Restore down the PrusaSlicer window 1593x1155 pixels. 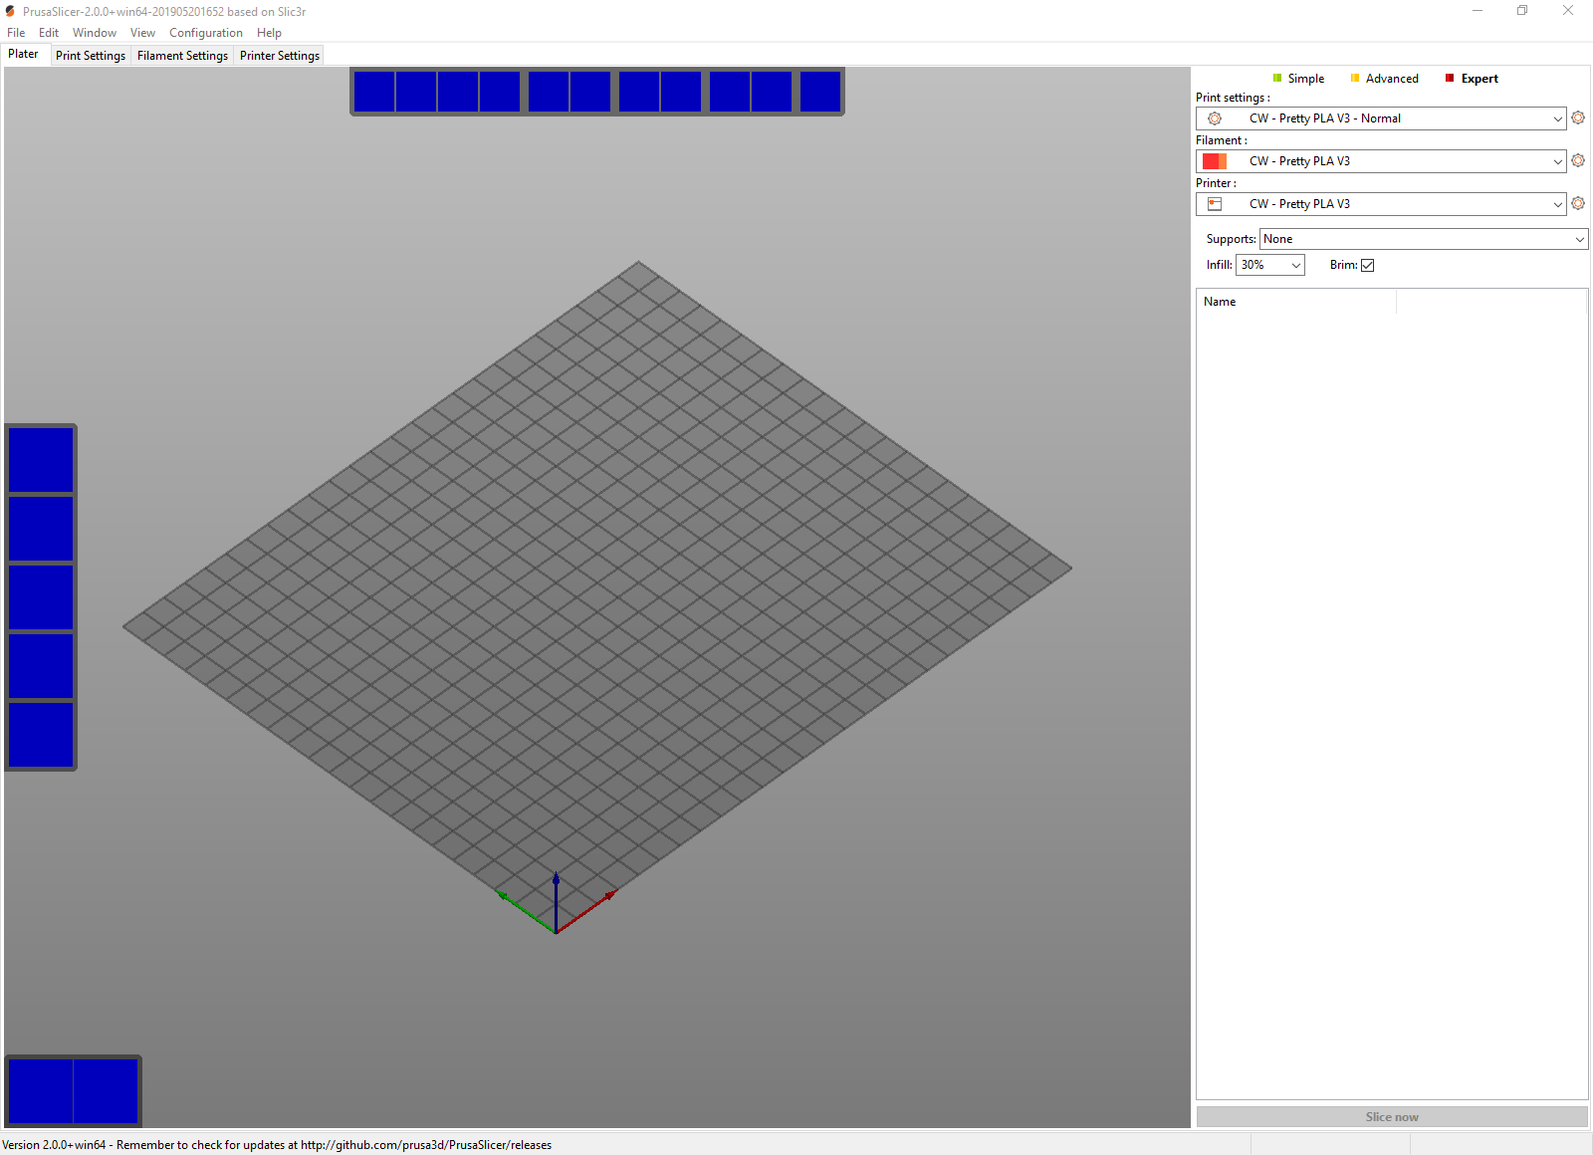click(1522, 11)
